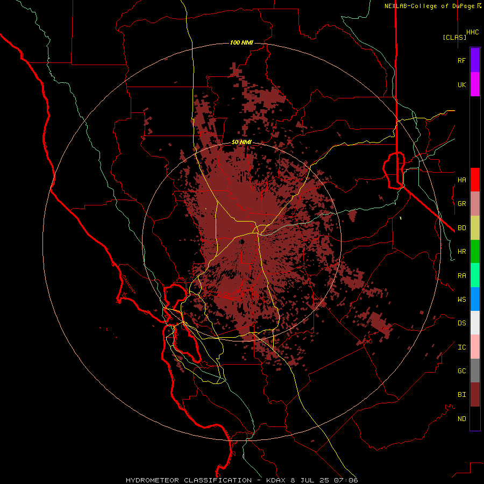The image size is (484, 484).
Task: Click the WS blue legend swatch
Action: 475,299
